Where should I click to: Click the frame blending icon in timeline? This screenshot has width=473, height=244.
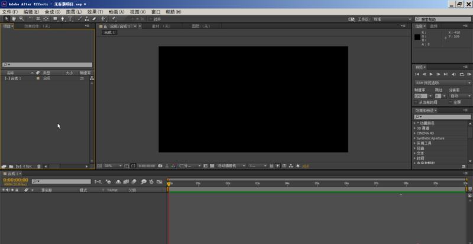(x=126, y=182)
